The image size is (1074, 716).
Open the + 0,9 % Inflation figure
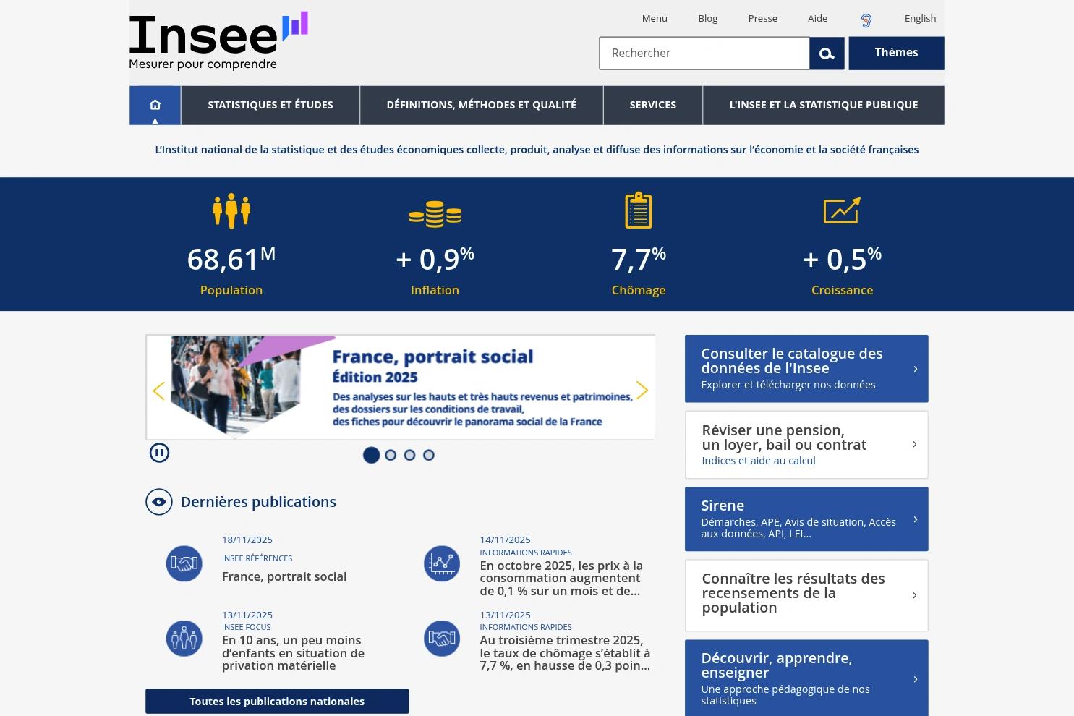point(435,259)
